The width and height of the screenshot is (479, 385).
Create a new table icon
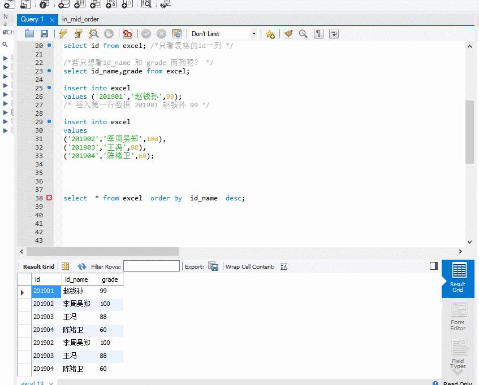(79, 3)
